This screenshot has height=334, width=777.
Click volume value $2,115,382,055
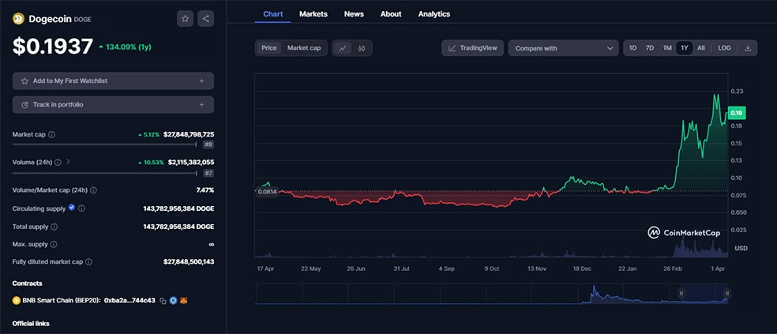[191, 162]
